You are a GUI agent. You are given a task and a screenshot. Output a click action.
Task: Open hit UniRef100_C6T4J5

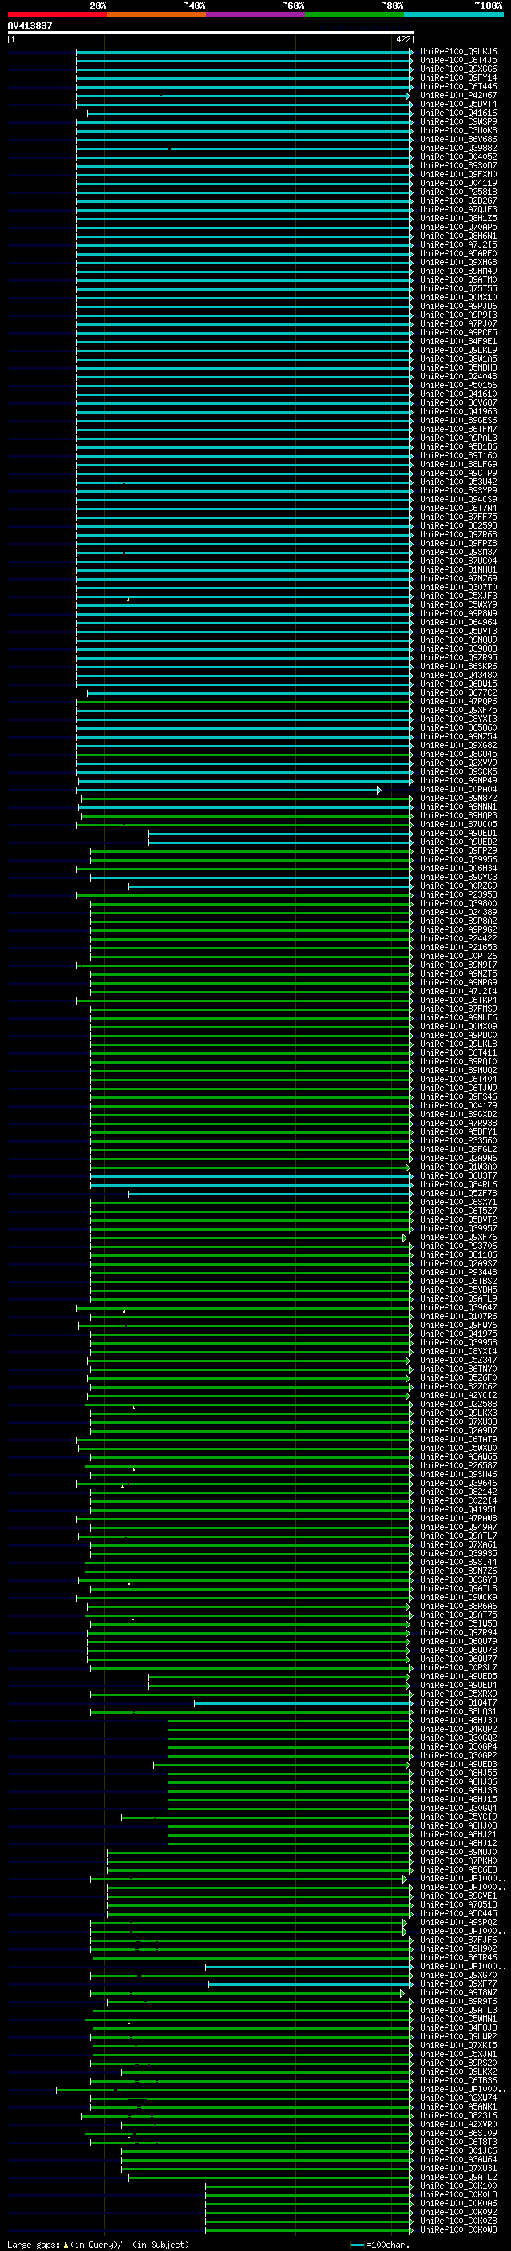pos(458,61)
